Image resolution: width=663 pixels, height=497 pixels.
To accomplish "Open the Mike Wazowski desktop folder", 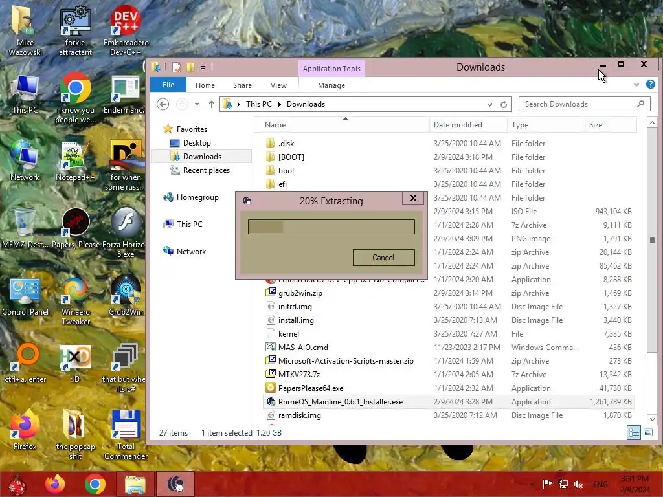I will coord(25,30).
